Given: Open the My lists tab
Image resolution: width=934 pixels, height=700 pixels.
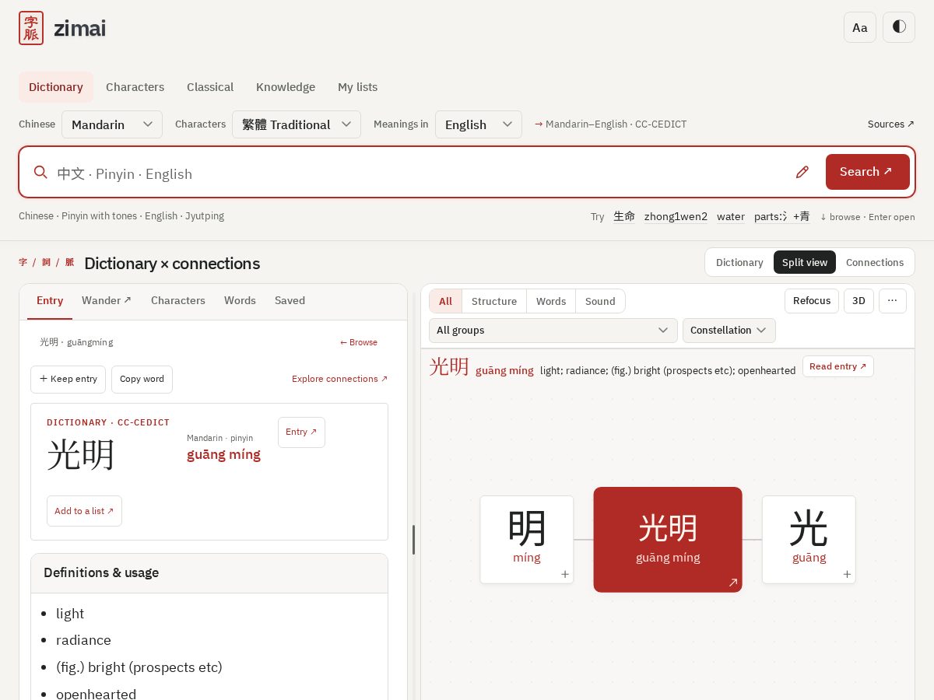Looking at the screenshot, I should point(357,87).
